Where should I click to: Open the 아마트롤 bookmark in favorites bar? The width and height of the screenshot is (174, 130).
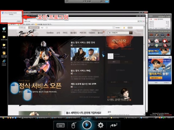(x=43, y=24)
